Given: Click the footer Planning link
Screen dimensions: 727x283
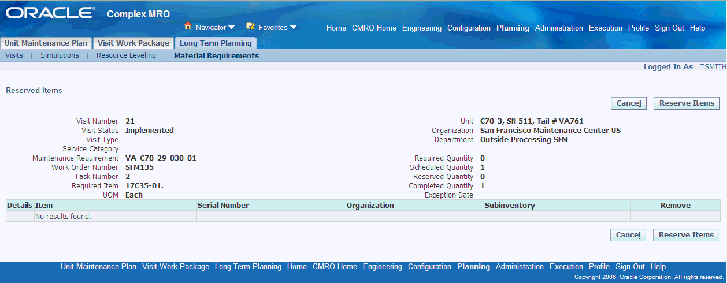Looking at the screenshot, I should tap(473, 267).
